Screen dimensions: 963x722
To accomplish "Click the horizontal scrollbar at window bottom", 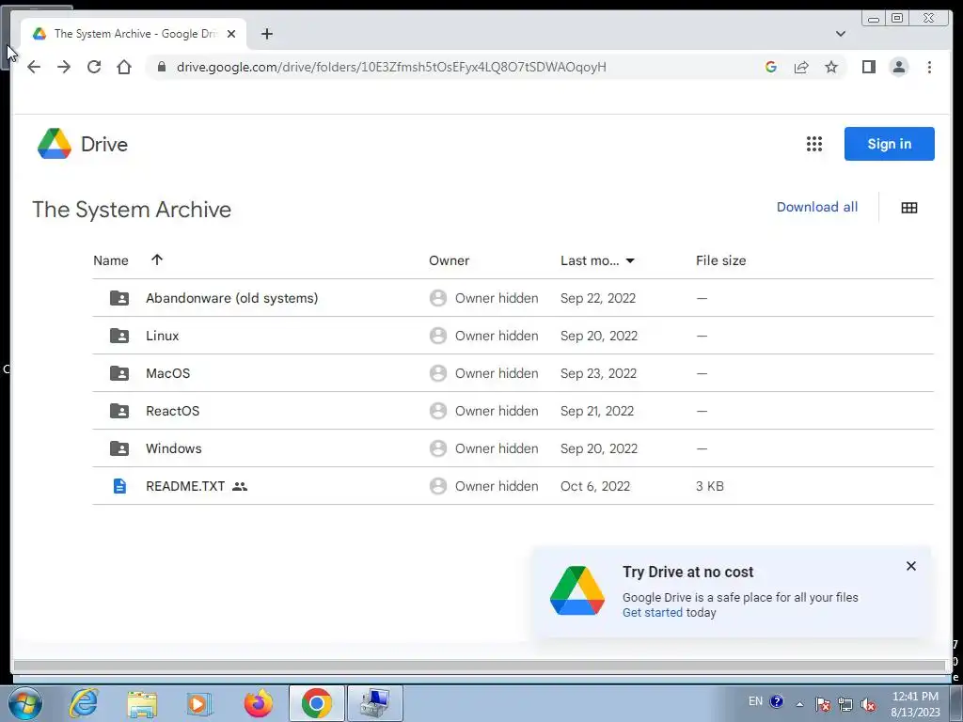I will [480, 666].
